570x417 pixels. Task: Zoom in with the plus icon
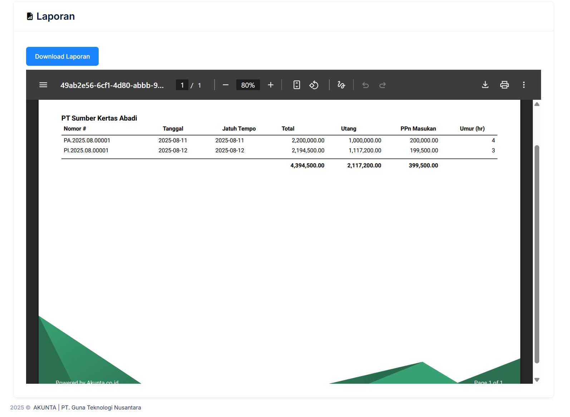pyautogui.click(x=271, y=85)
